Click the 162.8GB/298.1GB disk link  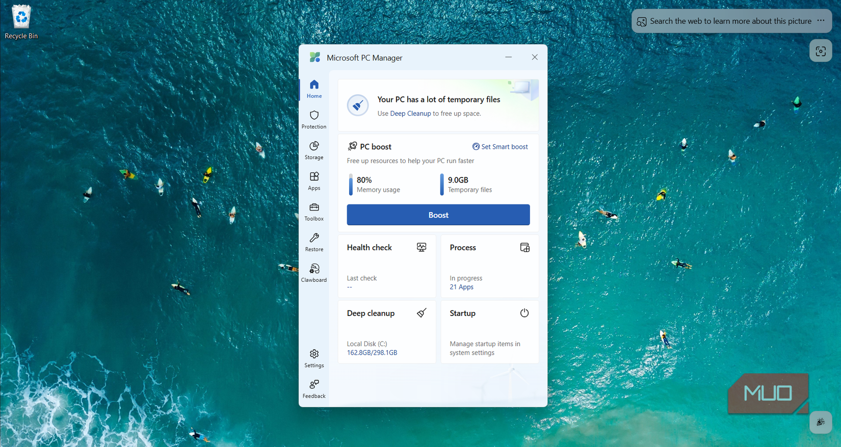372,353
